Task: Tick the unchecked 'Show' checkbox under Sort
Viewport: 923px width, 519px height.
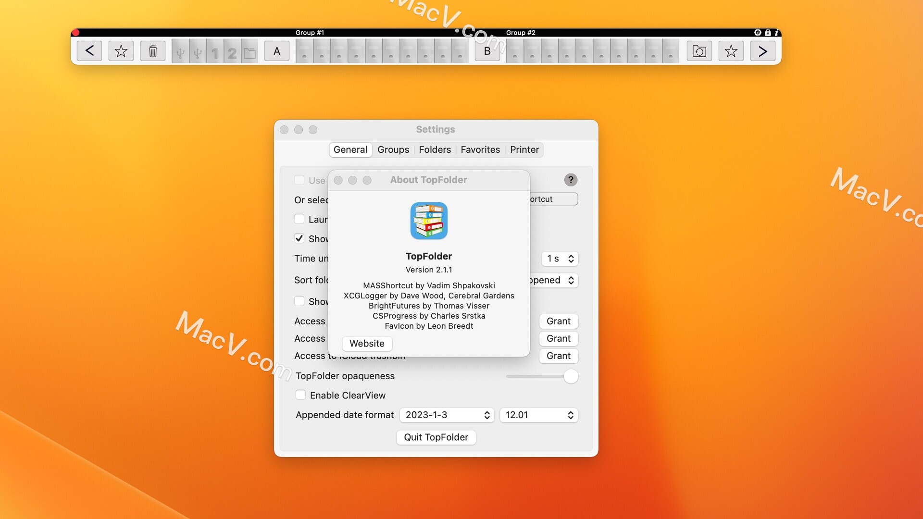Action: pos(299,301)
